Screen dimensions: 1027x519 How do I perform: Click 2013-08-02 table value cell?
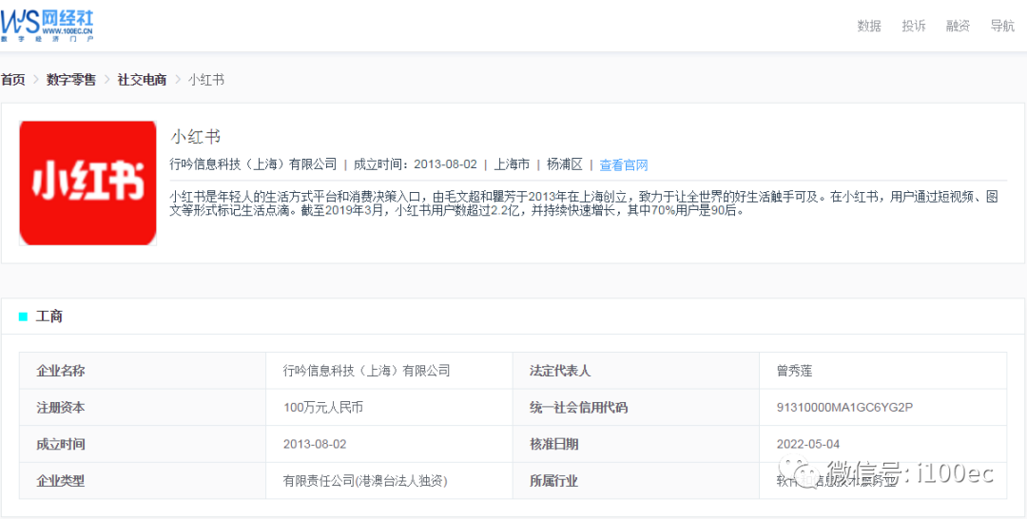point(390,444)
